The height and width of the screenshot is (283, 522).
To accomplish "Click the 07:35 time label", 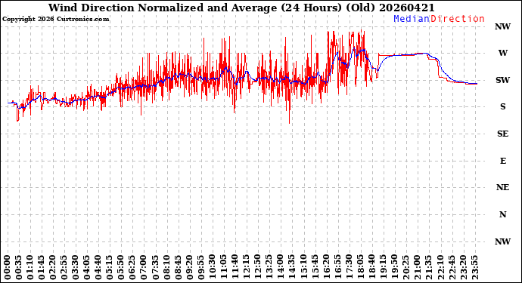I will (156, 267).
